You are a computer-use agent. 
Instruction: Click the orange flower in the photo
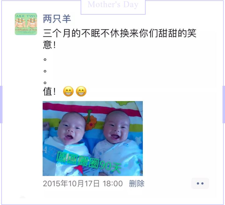pyautogui.click(x=91, y=122)
